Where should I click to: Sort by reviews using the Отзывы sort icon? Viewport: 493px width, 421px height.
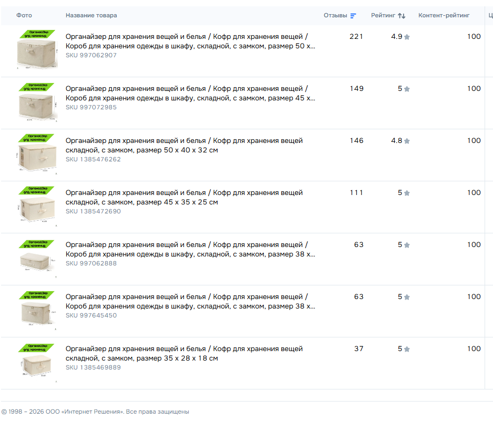353,16
